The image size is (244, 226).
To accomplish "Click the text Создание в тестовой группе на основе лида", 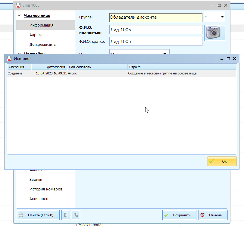I will click(x=162, y=73).
